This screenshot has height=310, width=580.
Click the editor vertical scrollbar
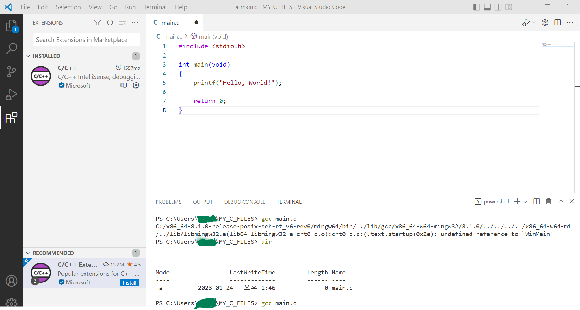point(577,117)
